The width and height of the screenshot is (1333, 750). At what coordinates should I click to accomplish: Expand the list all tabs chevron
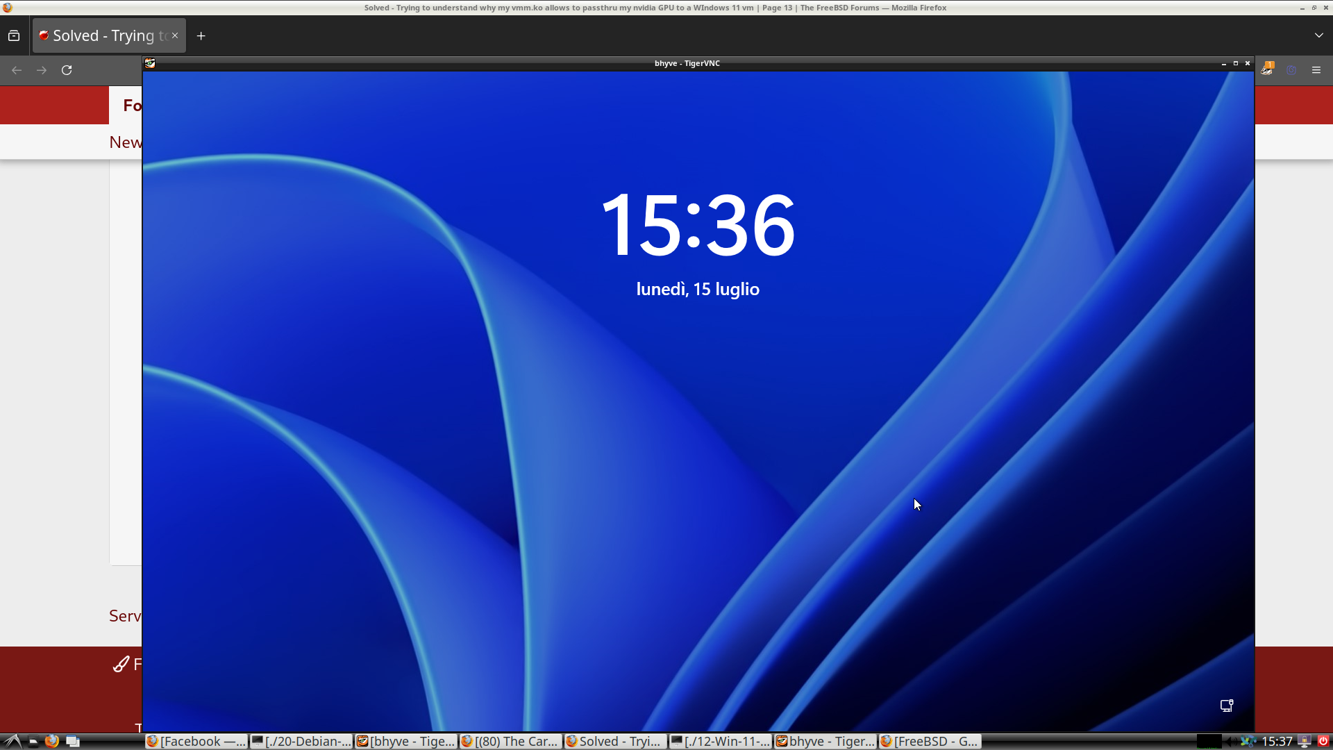click(1319, 35)
